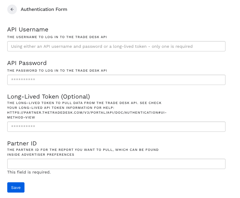Click the back arrow icon

[12, 9]
